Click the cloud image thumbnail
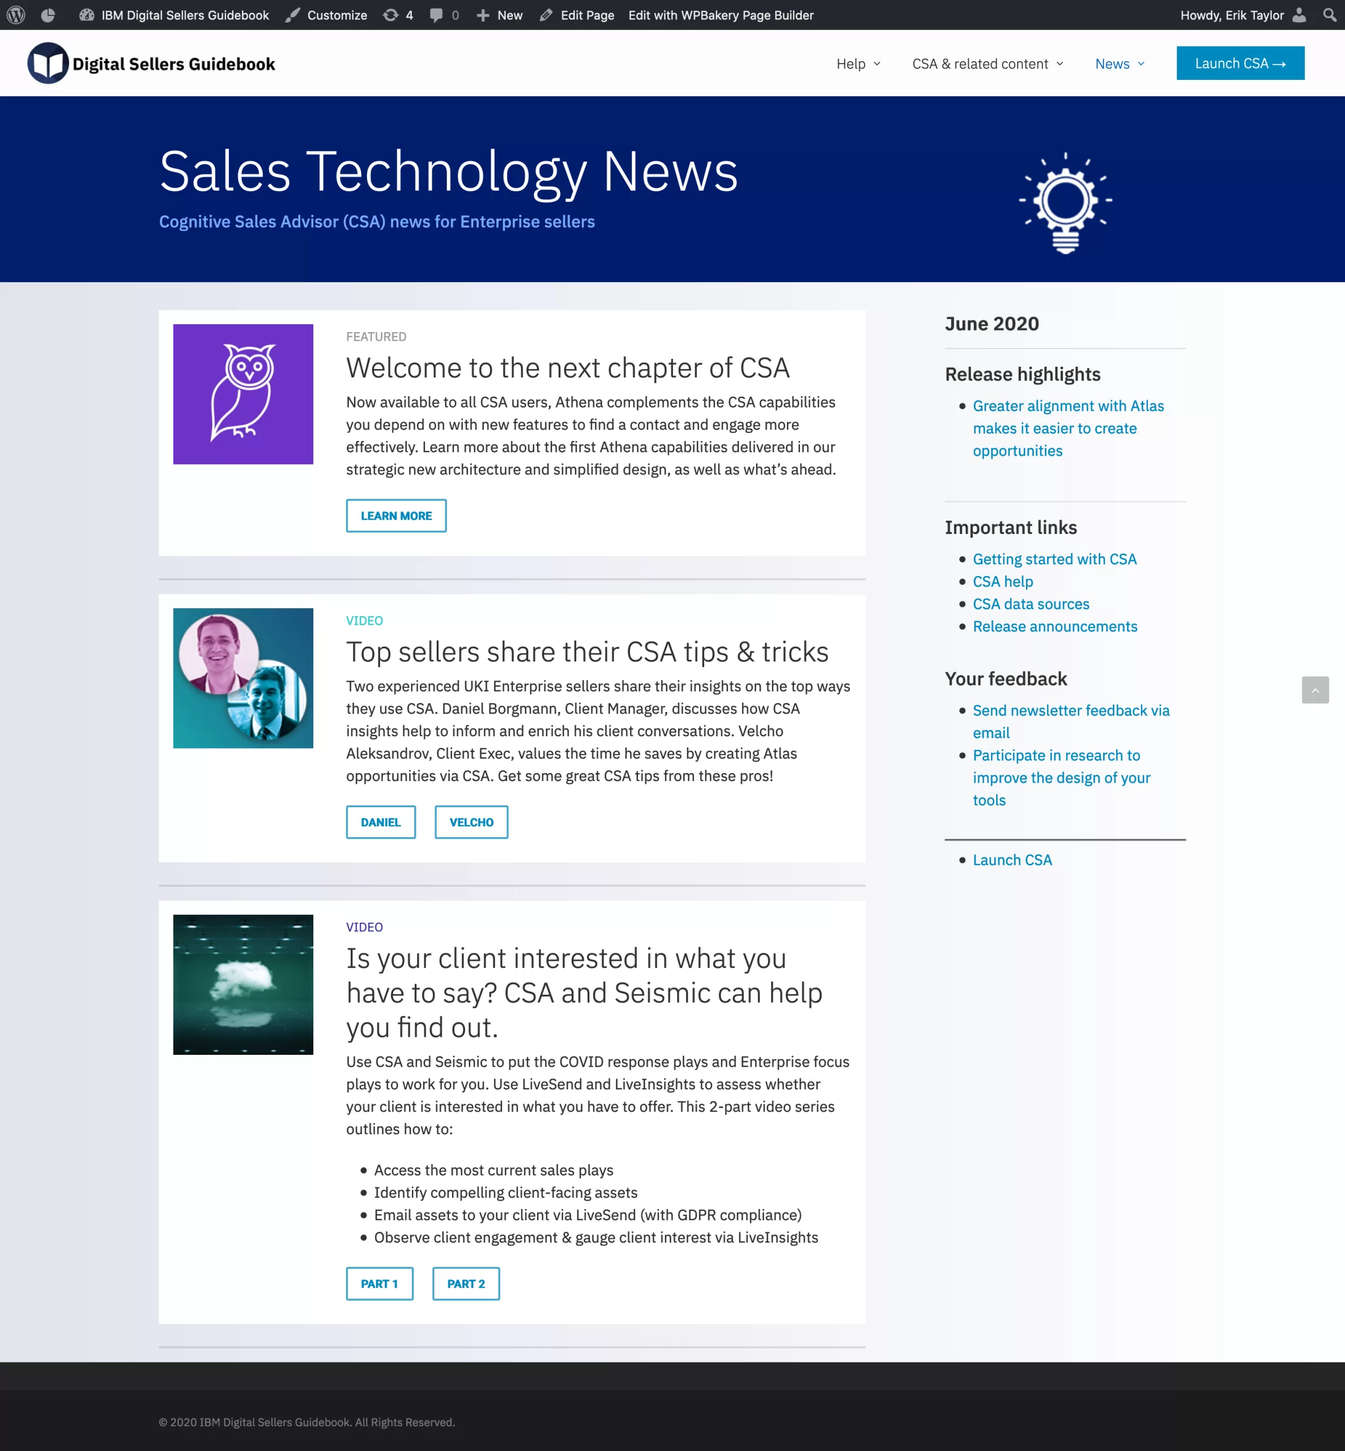Viewport: 1345px width, 1451px height. [x=243, y=985]
